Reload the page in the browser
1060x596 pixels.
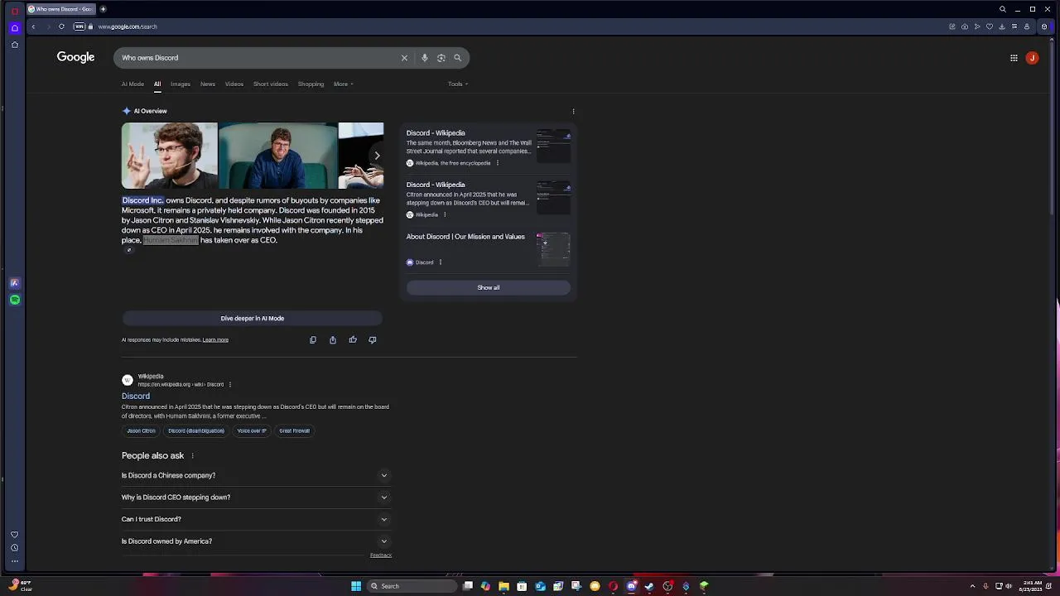[x=61, y=26]
